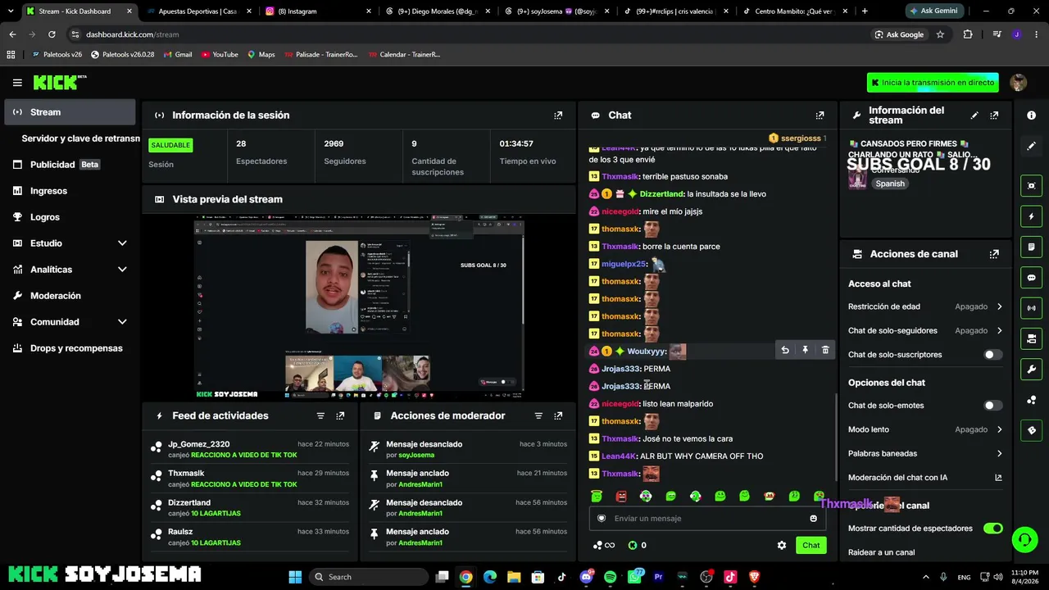Open the Ask Gemini button
1049x590 pixels.
click(x=933, y=11)
